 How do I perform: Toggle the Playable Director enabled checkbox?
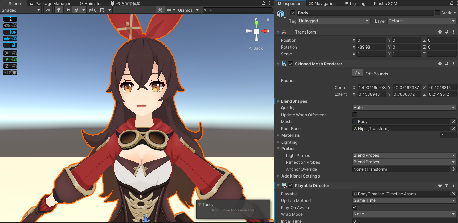point(291,185)
